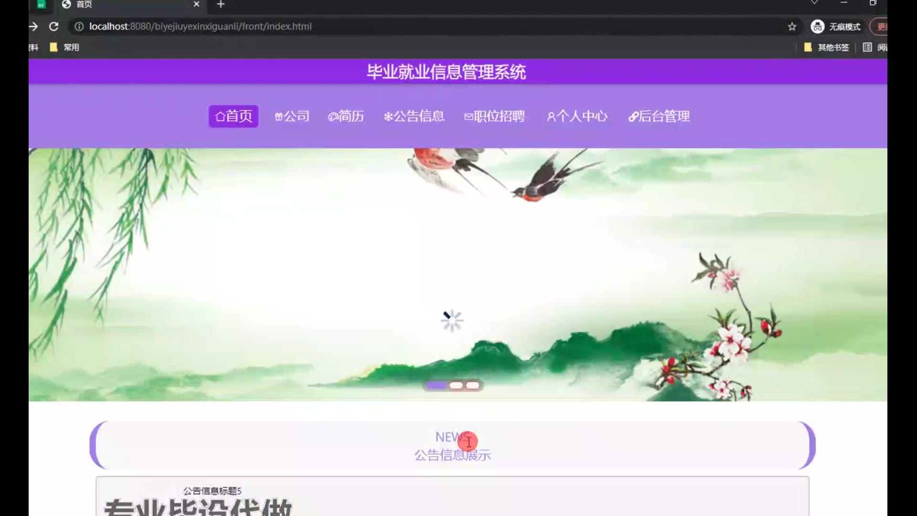Screen dimensions: 917x516
Task: Open the 常用 bookmarks folder
Action: point(64,47)
